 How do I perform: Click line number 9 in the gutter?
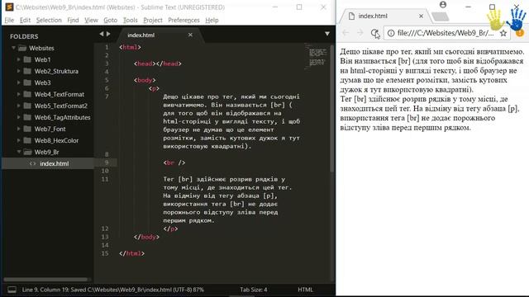coord(107,163)
